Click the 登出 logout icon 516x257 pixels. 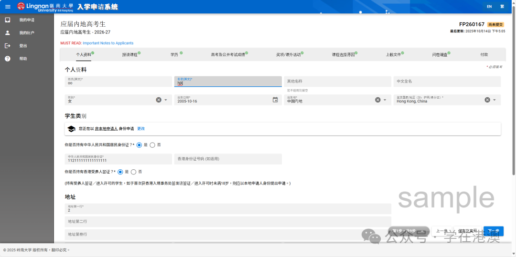click(x=8, y=46)
